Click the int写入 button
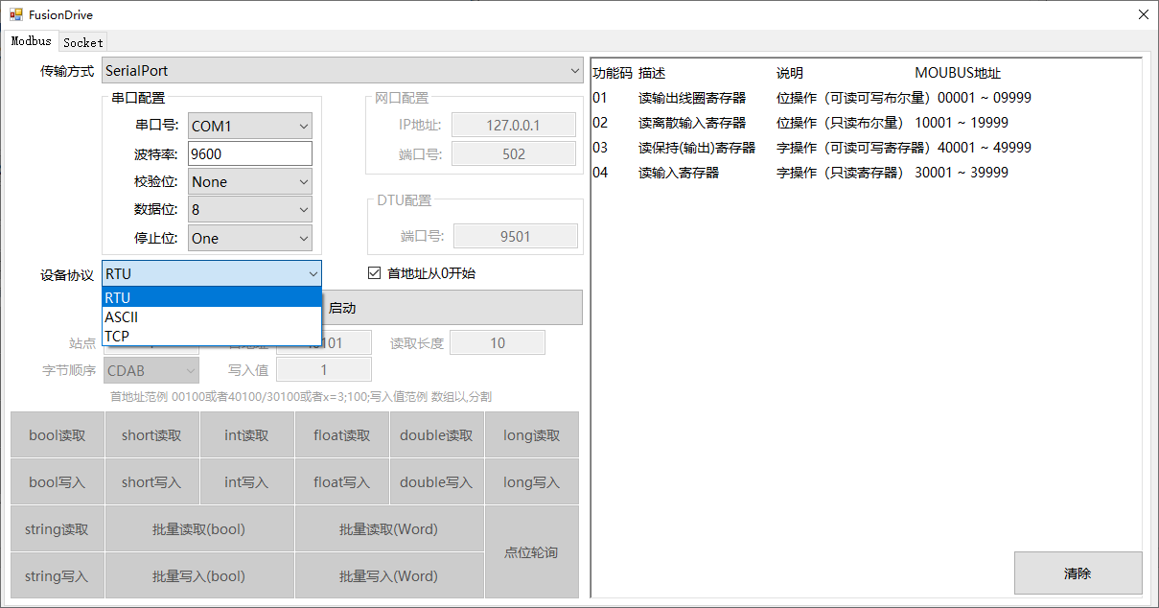 tap(246, 481)
